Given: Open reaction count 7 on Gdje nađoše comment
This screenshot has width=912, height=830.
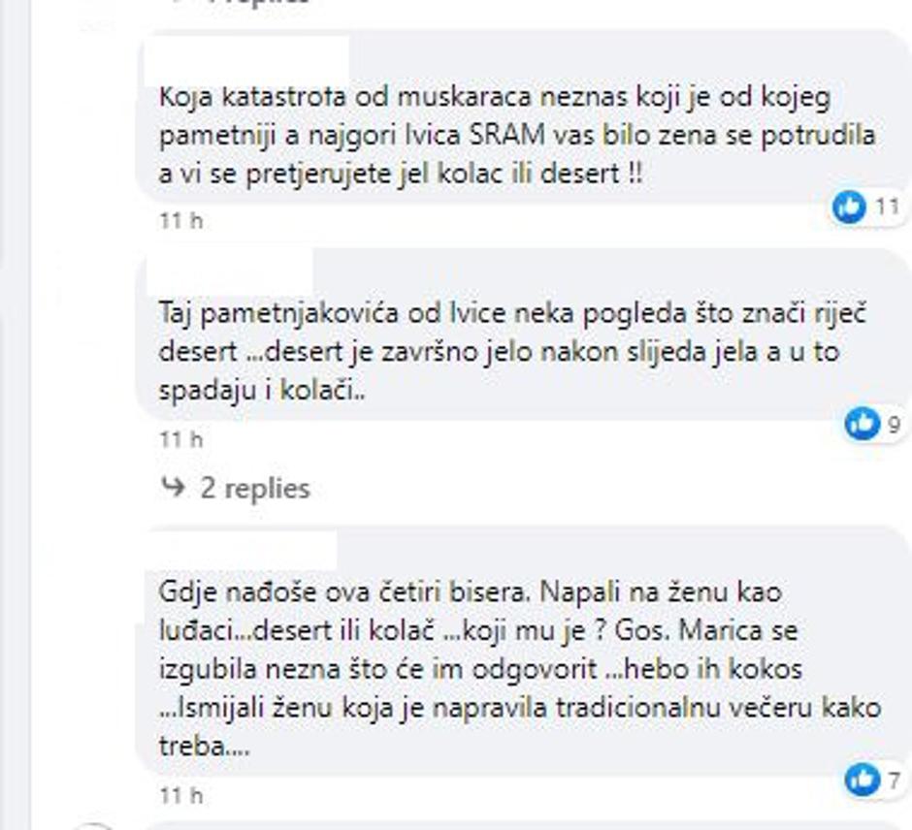Looking at the screenshot, I should point(894,780).
